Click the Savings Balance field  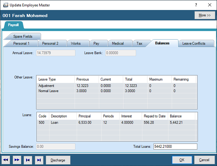coord(56,146)
